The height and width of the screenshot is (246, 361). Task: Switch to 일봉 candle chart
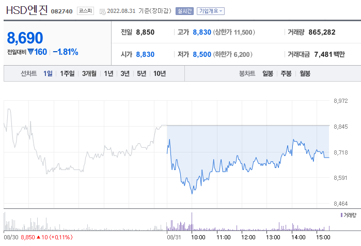tap(268, 73)
